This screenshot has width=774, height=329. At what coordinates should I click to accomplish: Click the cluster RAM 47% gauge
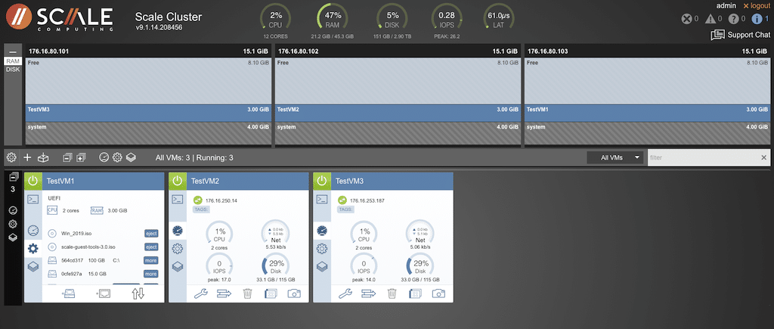point(333,18)
